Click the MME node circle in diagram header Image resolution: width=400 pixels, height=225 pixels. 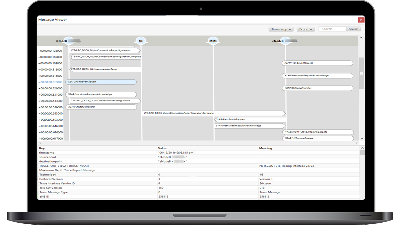[x=213, y=41]
